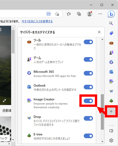Click panel scrollbar down arrow
The image size is (118, 146).
coord(102,142)
